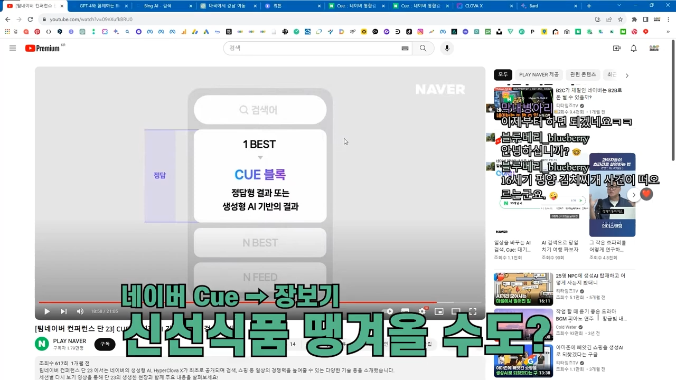Toggle subtitles with the CC icon
This screenshot has height=380, width=676.
405,311
